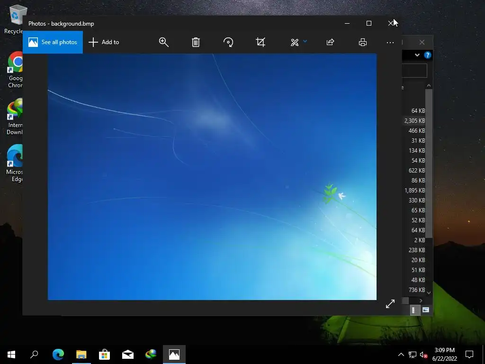Open the Recycle Bin desktop icon
Image resolution: width=485 pixels, height=364 pixels.
(x=14, y=19)
